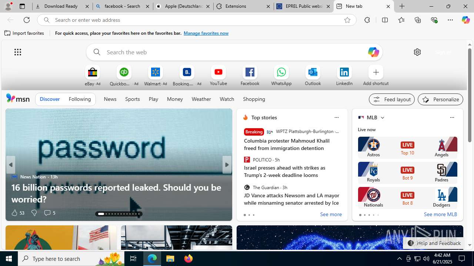Like the 16 billion passwords story
The width and height of the screenshot is (474, 266).
pos(17,213)
